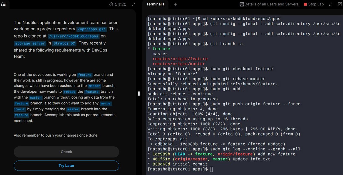Viewport: 343px width, 175px height.
Task: Click the 'To /opt/apps.git' output line
Action: point(167,139)
